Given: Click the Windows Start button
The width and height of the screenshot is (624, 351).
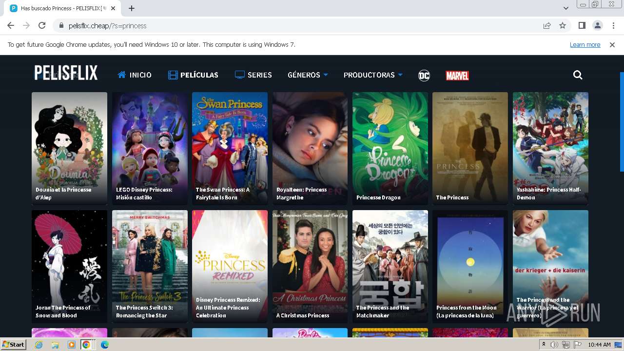Looking at the screenshot, I should point(14,345).
